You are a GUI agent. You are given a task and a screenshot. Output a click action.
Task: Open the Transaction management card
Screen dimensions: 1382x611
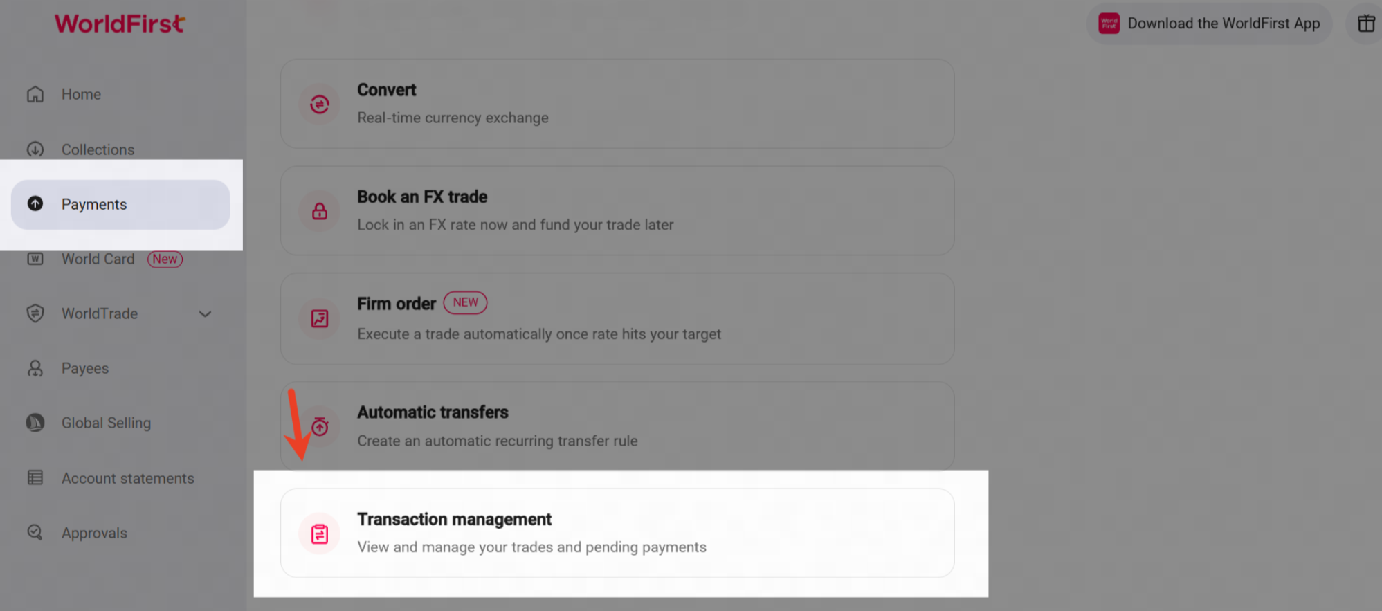(617, 533)
